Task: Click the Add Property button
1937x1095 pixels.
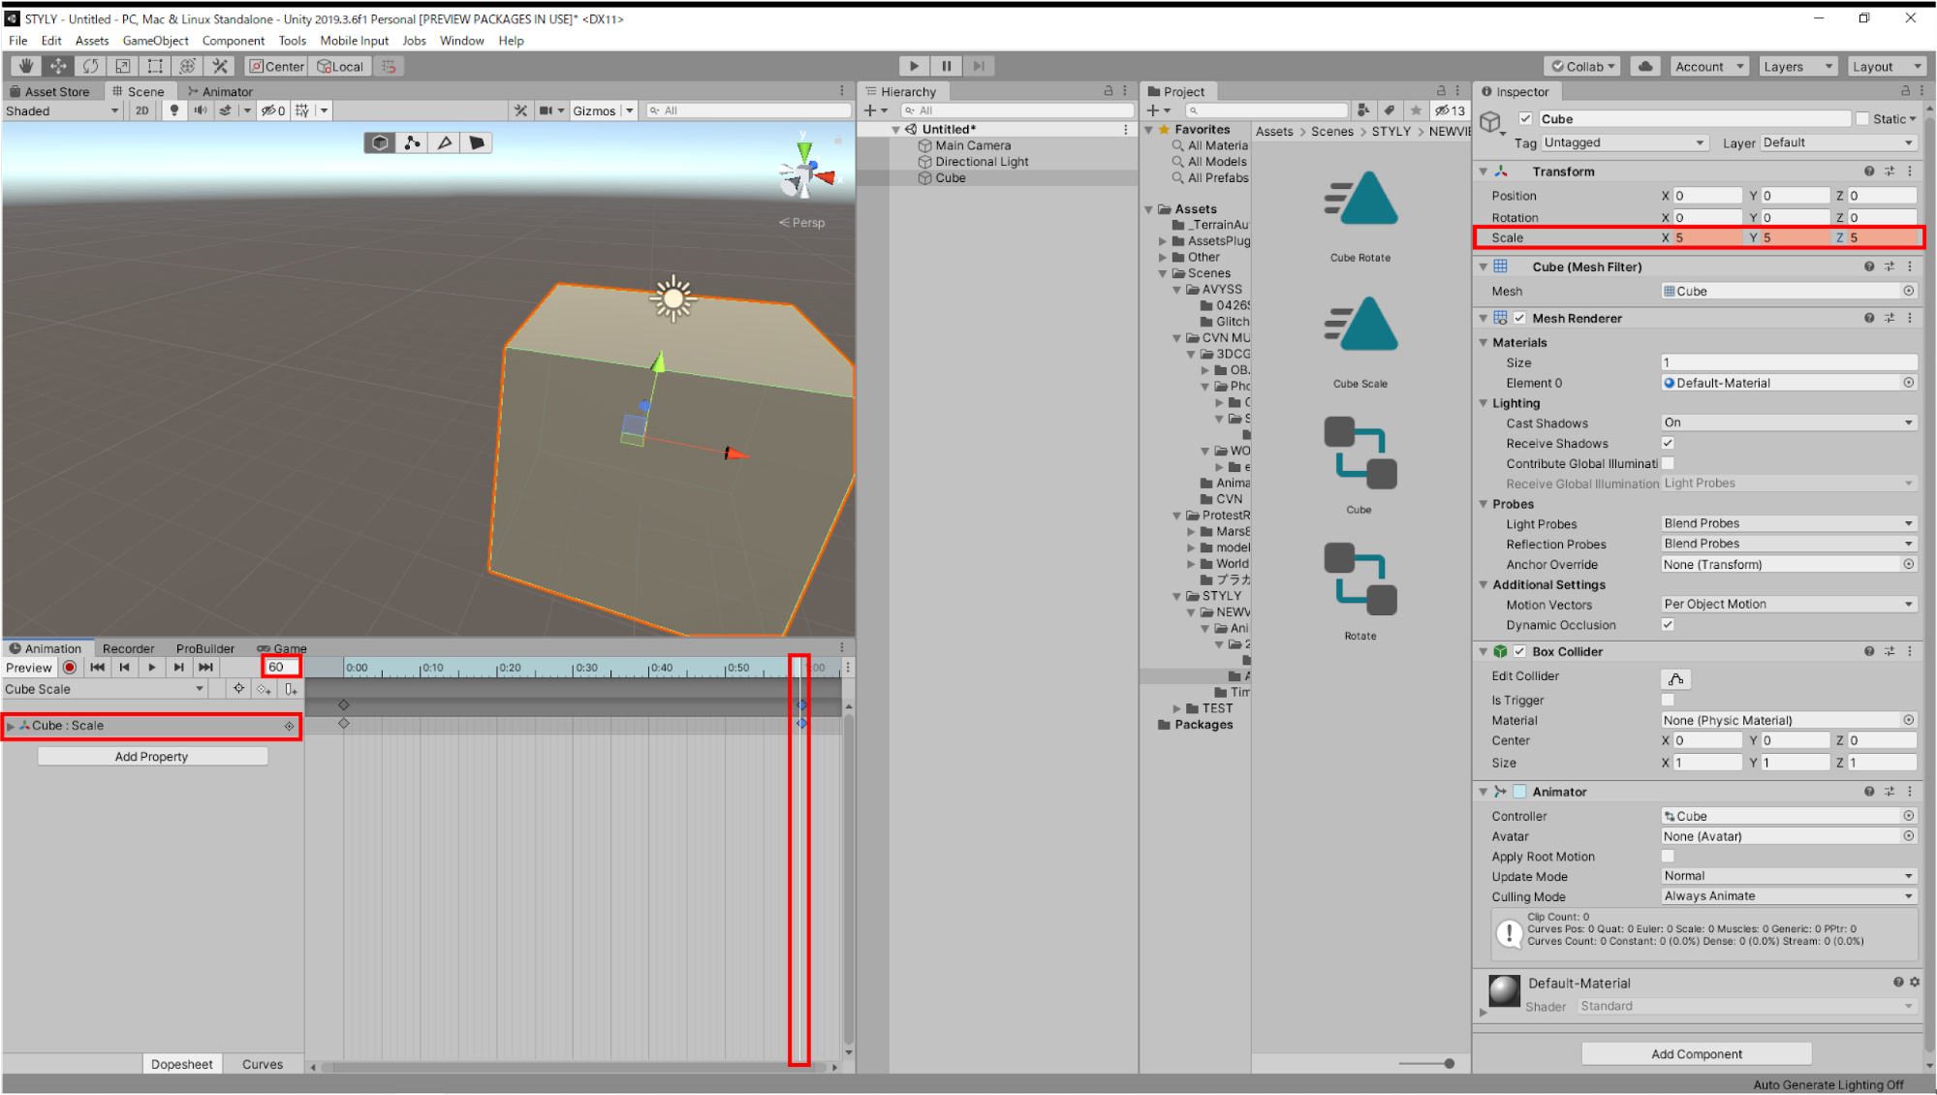Action: click(152, 757)
